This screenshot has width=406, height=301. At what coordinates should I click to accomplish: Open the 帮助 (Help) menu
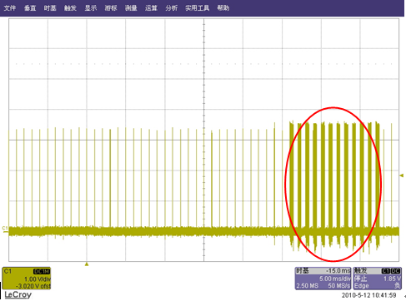(223, 8)
